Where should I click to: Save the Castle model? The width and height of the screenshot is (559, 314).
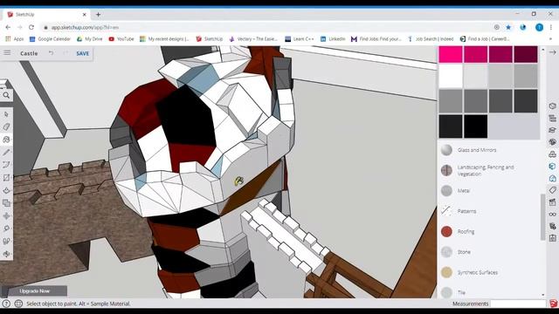(82, 53)
